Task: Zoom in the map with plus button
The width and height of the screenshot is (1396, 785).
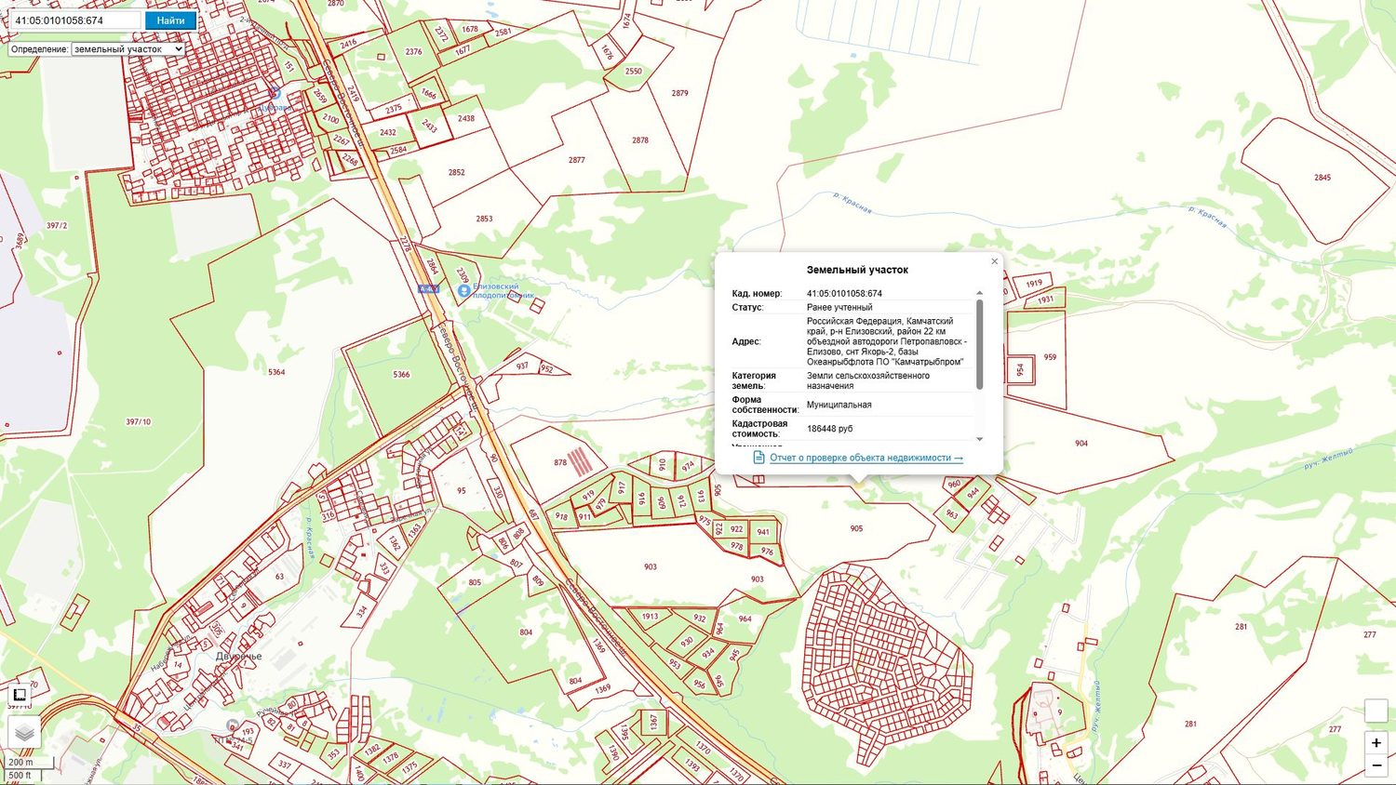Action: [1376, 742]
